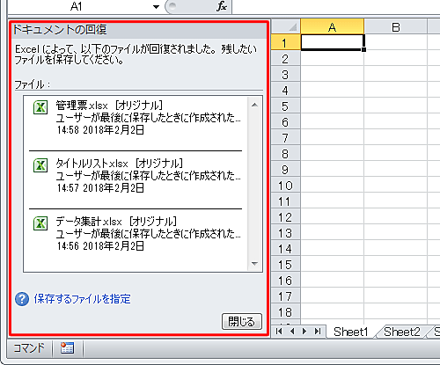Select row 5 header
The width and height of the screenshot is (440, 365).
(x=286, y=106)
